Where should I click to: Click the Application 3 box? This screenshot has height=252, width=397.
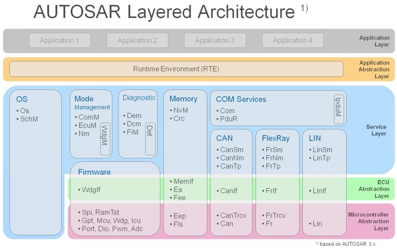coord(215,41)
